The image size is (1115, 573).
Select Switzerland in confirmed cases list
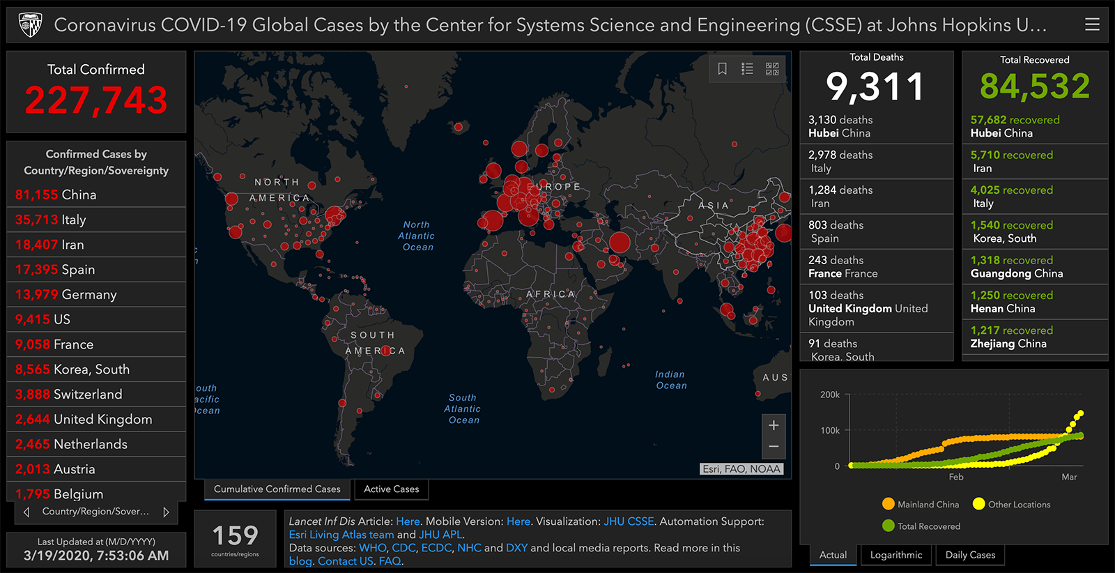pyautogui.click(x=96, y=394)
